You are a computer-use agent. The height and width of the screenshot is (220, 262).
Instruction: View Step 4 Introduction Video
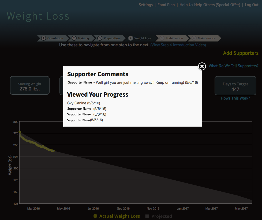(x=178, y=45)
